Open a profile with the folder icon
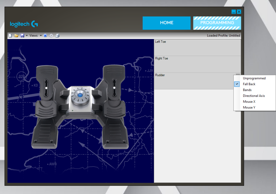This screenshot has height=194, width=276. 16,36
